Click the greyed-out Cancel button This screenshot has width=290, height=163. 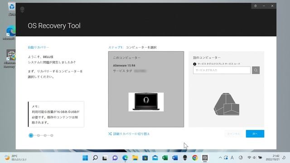click(234, 134)
